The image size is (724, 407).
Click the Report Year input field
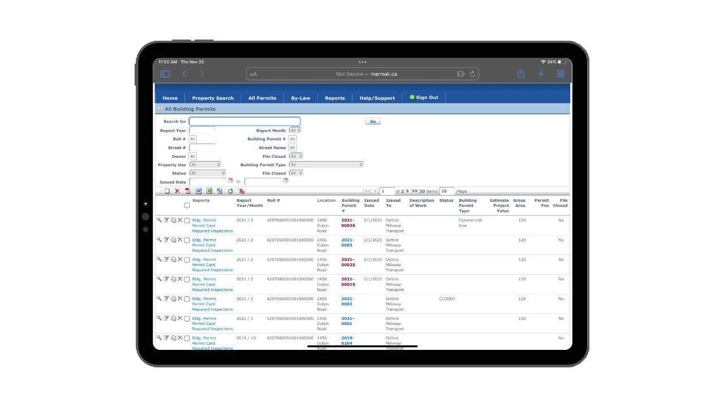point(202,130)
